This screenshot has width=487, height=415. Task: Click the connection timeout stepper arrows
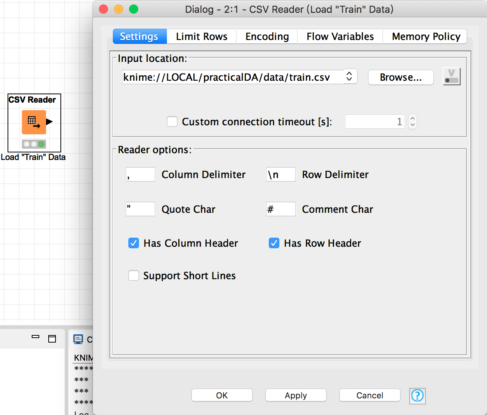tap(413, 121)
